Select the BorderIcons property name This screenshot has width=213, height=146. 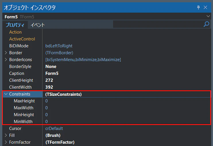click(x=20, y=60)
